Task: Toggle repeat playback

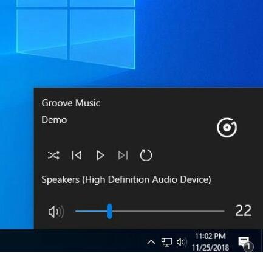Action: click(146, 155)
